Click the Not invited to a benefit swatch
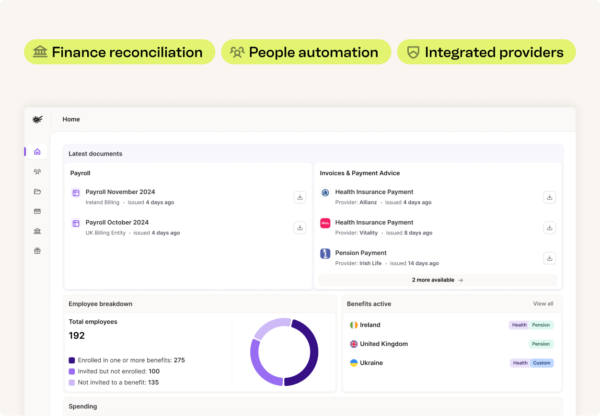The height and width of the screenshot is (416, 600). tap(72, 382)
